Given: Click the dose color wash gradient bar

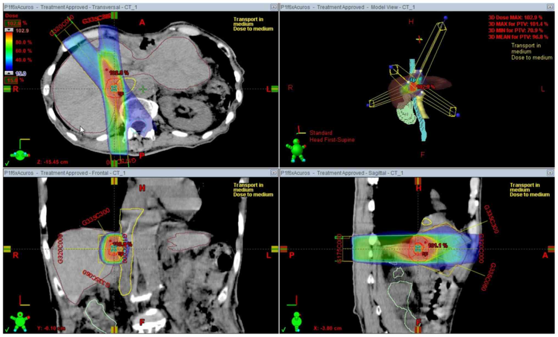Looking at the screenshot, I should pyautogui.click(x=9, y=51).
